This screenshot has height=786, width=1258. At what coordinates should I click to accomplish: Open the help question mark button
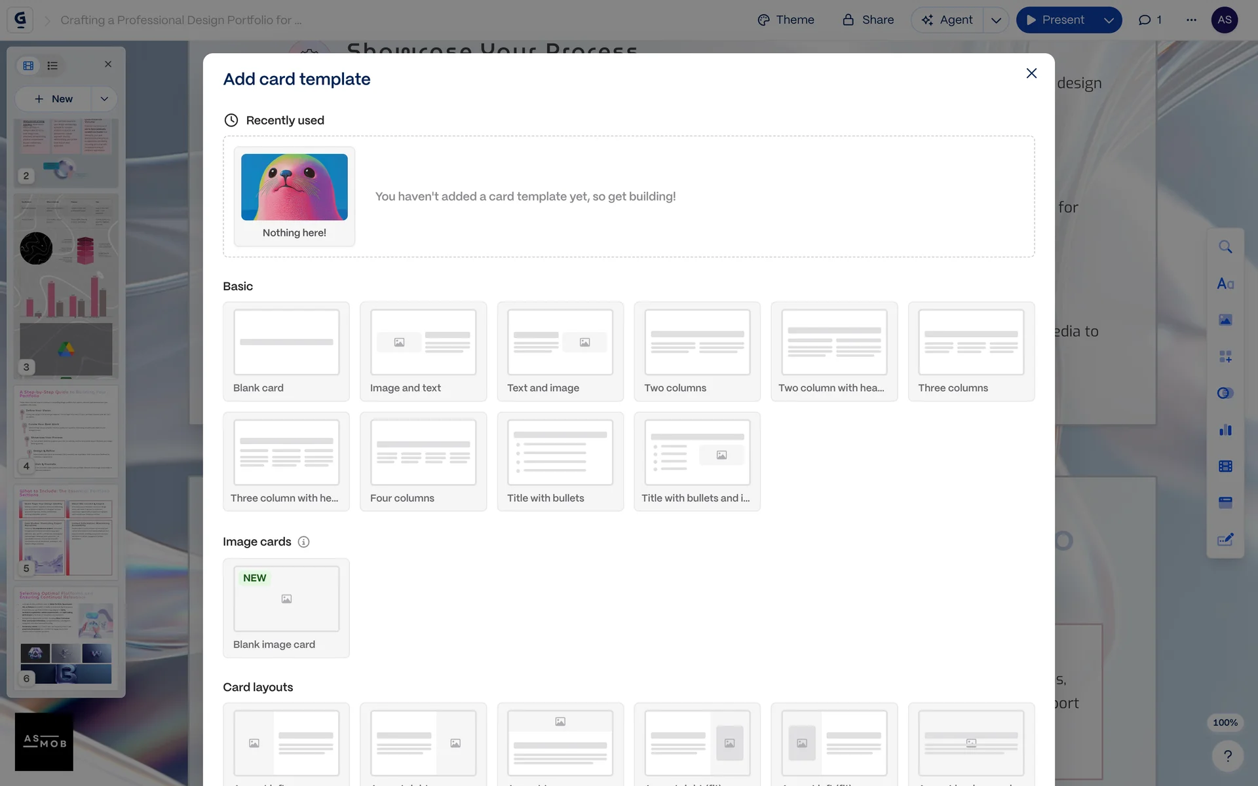(x=1227, y=756)
